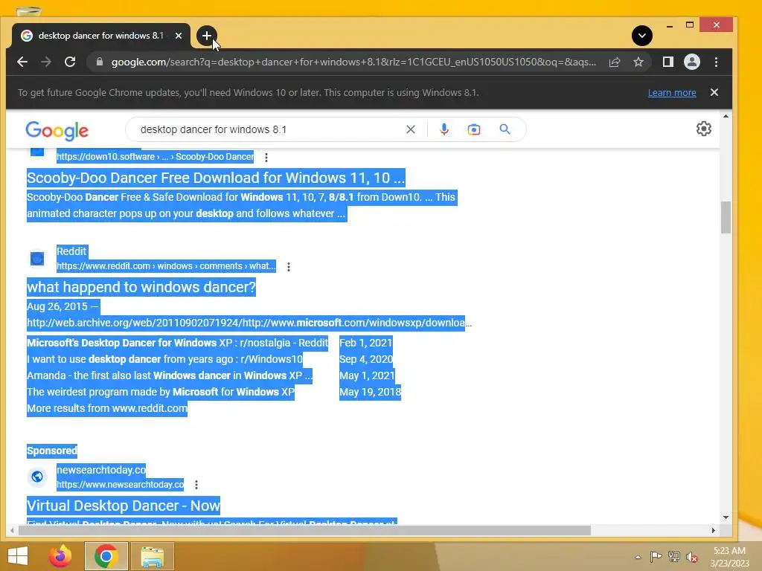Click the vertical scrollbar thumb
The height and width of the screenshot is (571, 762).
pyautogui.click(x=726, y=217)
